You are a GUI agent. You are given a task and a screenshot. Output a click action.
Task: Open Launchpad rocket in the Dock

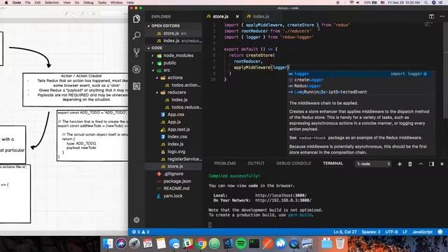(x=134, y=244)
